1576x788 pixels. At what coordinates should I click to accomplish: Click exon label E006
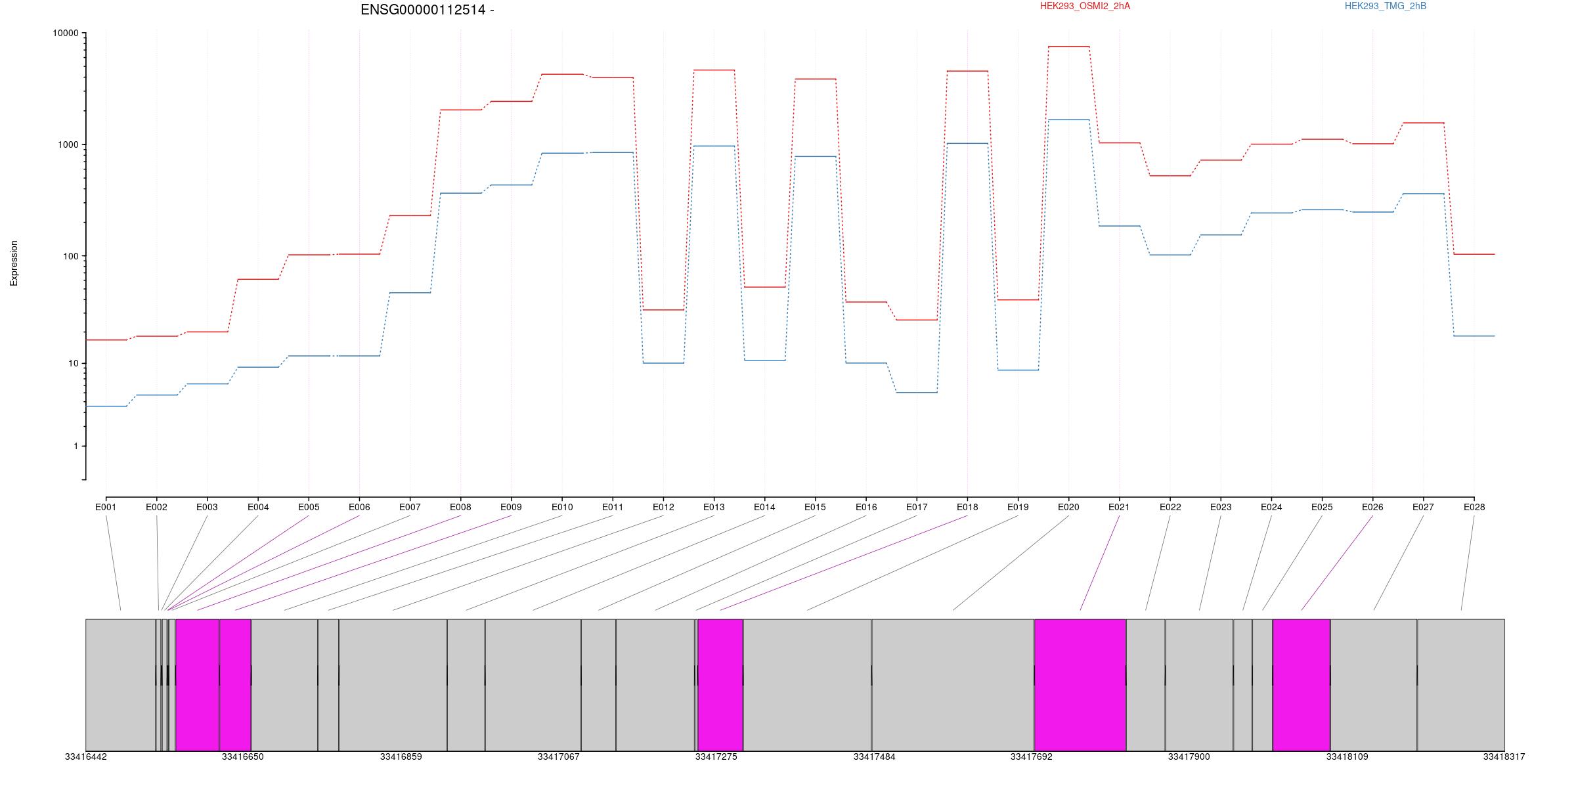click(x=359, y=507)
